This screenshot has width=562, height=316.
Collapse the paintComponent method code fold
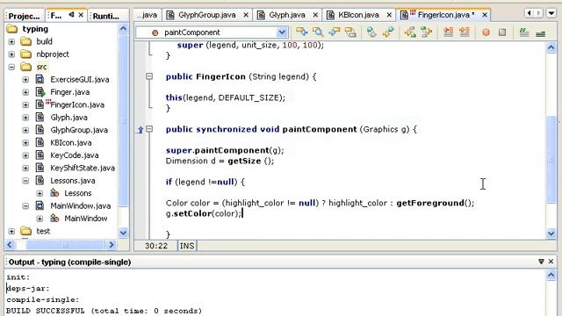pos(149,129)
